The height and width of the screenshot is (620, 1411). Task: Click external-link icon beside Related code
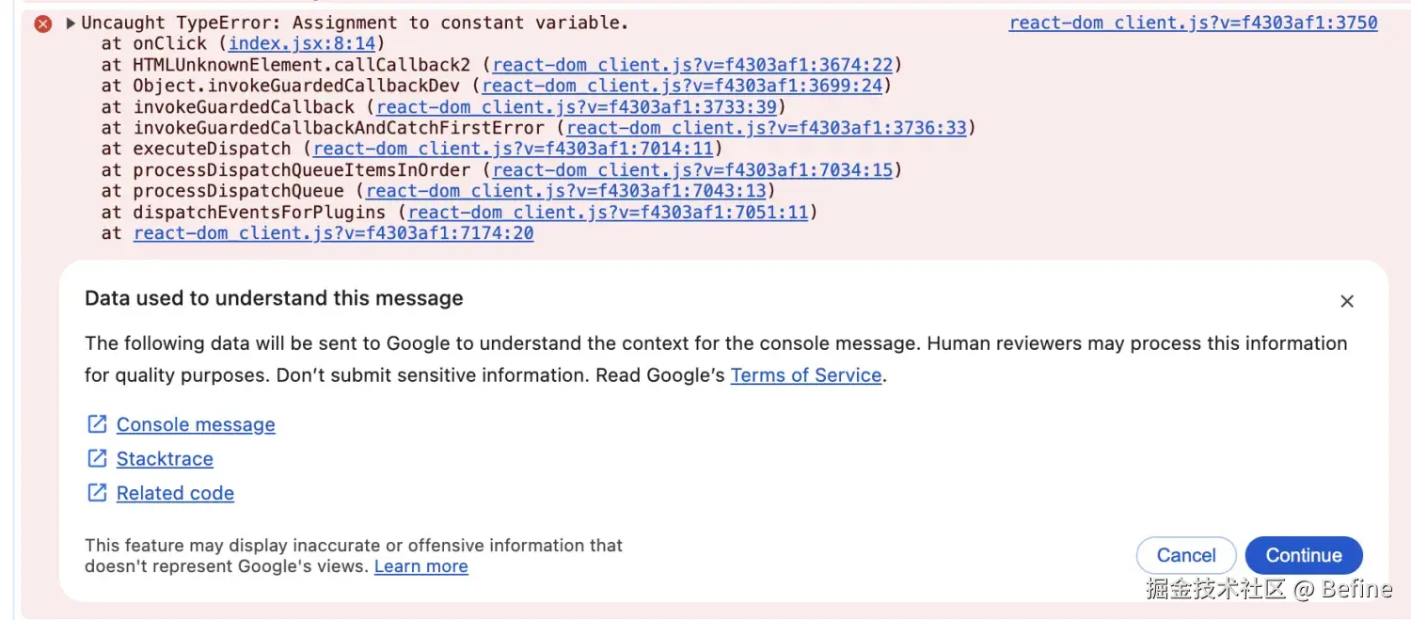coord(97,492)
